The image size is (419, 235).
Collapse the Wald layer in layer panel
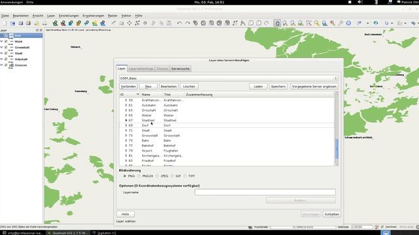1,41
